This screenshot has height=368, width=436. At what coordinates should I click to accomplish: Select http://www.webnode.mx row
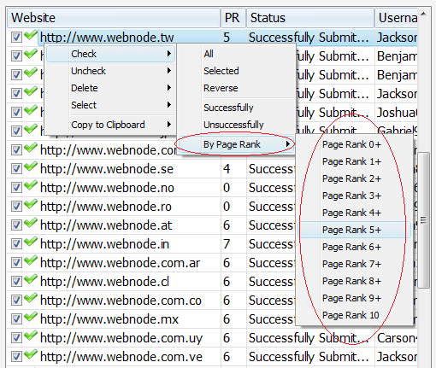(109, 319)
